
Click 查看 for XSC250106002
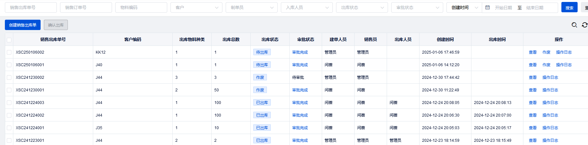[x=533, y=52]
